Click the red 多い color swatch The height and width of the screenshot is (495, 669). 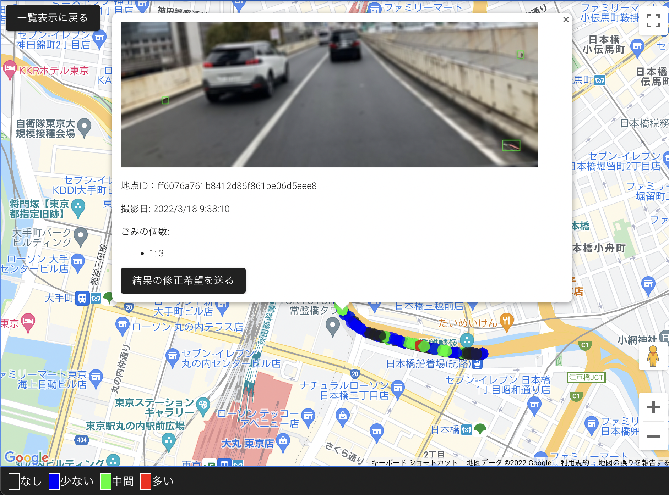click(145, 482)
